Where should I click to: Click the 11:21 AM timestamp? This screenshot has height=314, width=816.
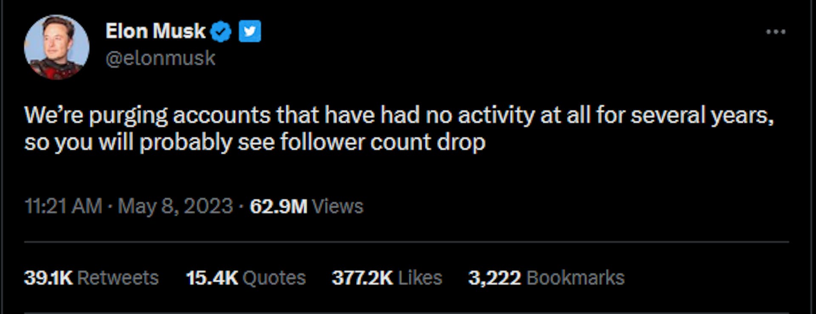point(63,206)
